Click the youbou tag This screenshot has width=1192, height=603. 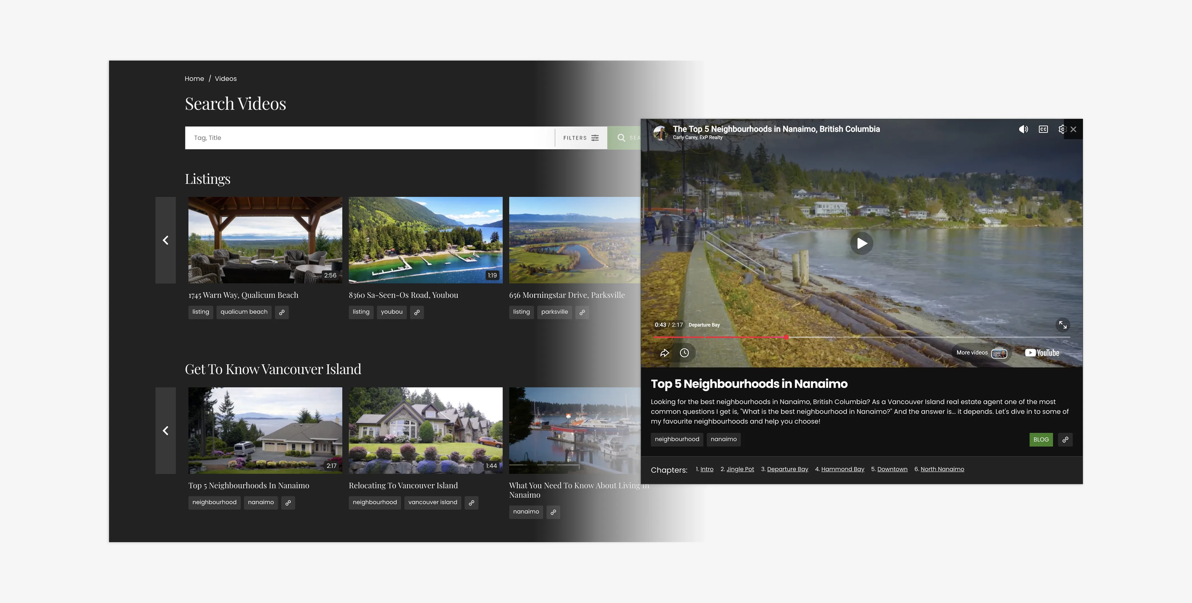(392, 312)
